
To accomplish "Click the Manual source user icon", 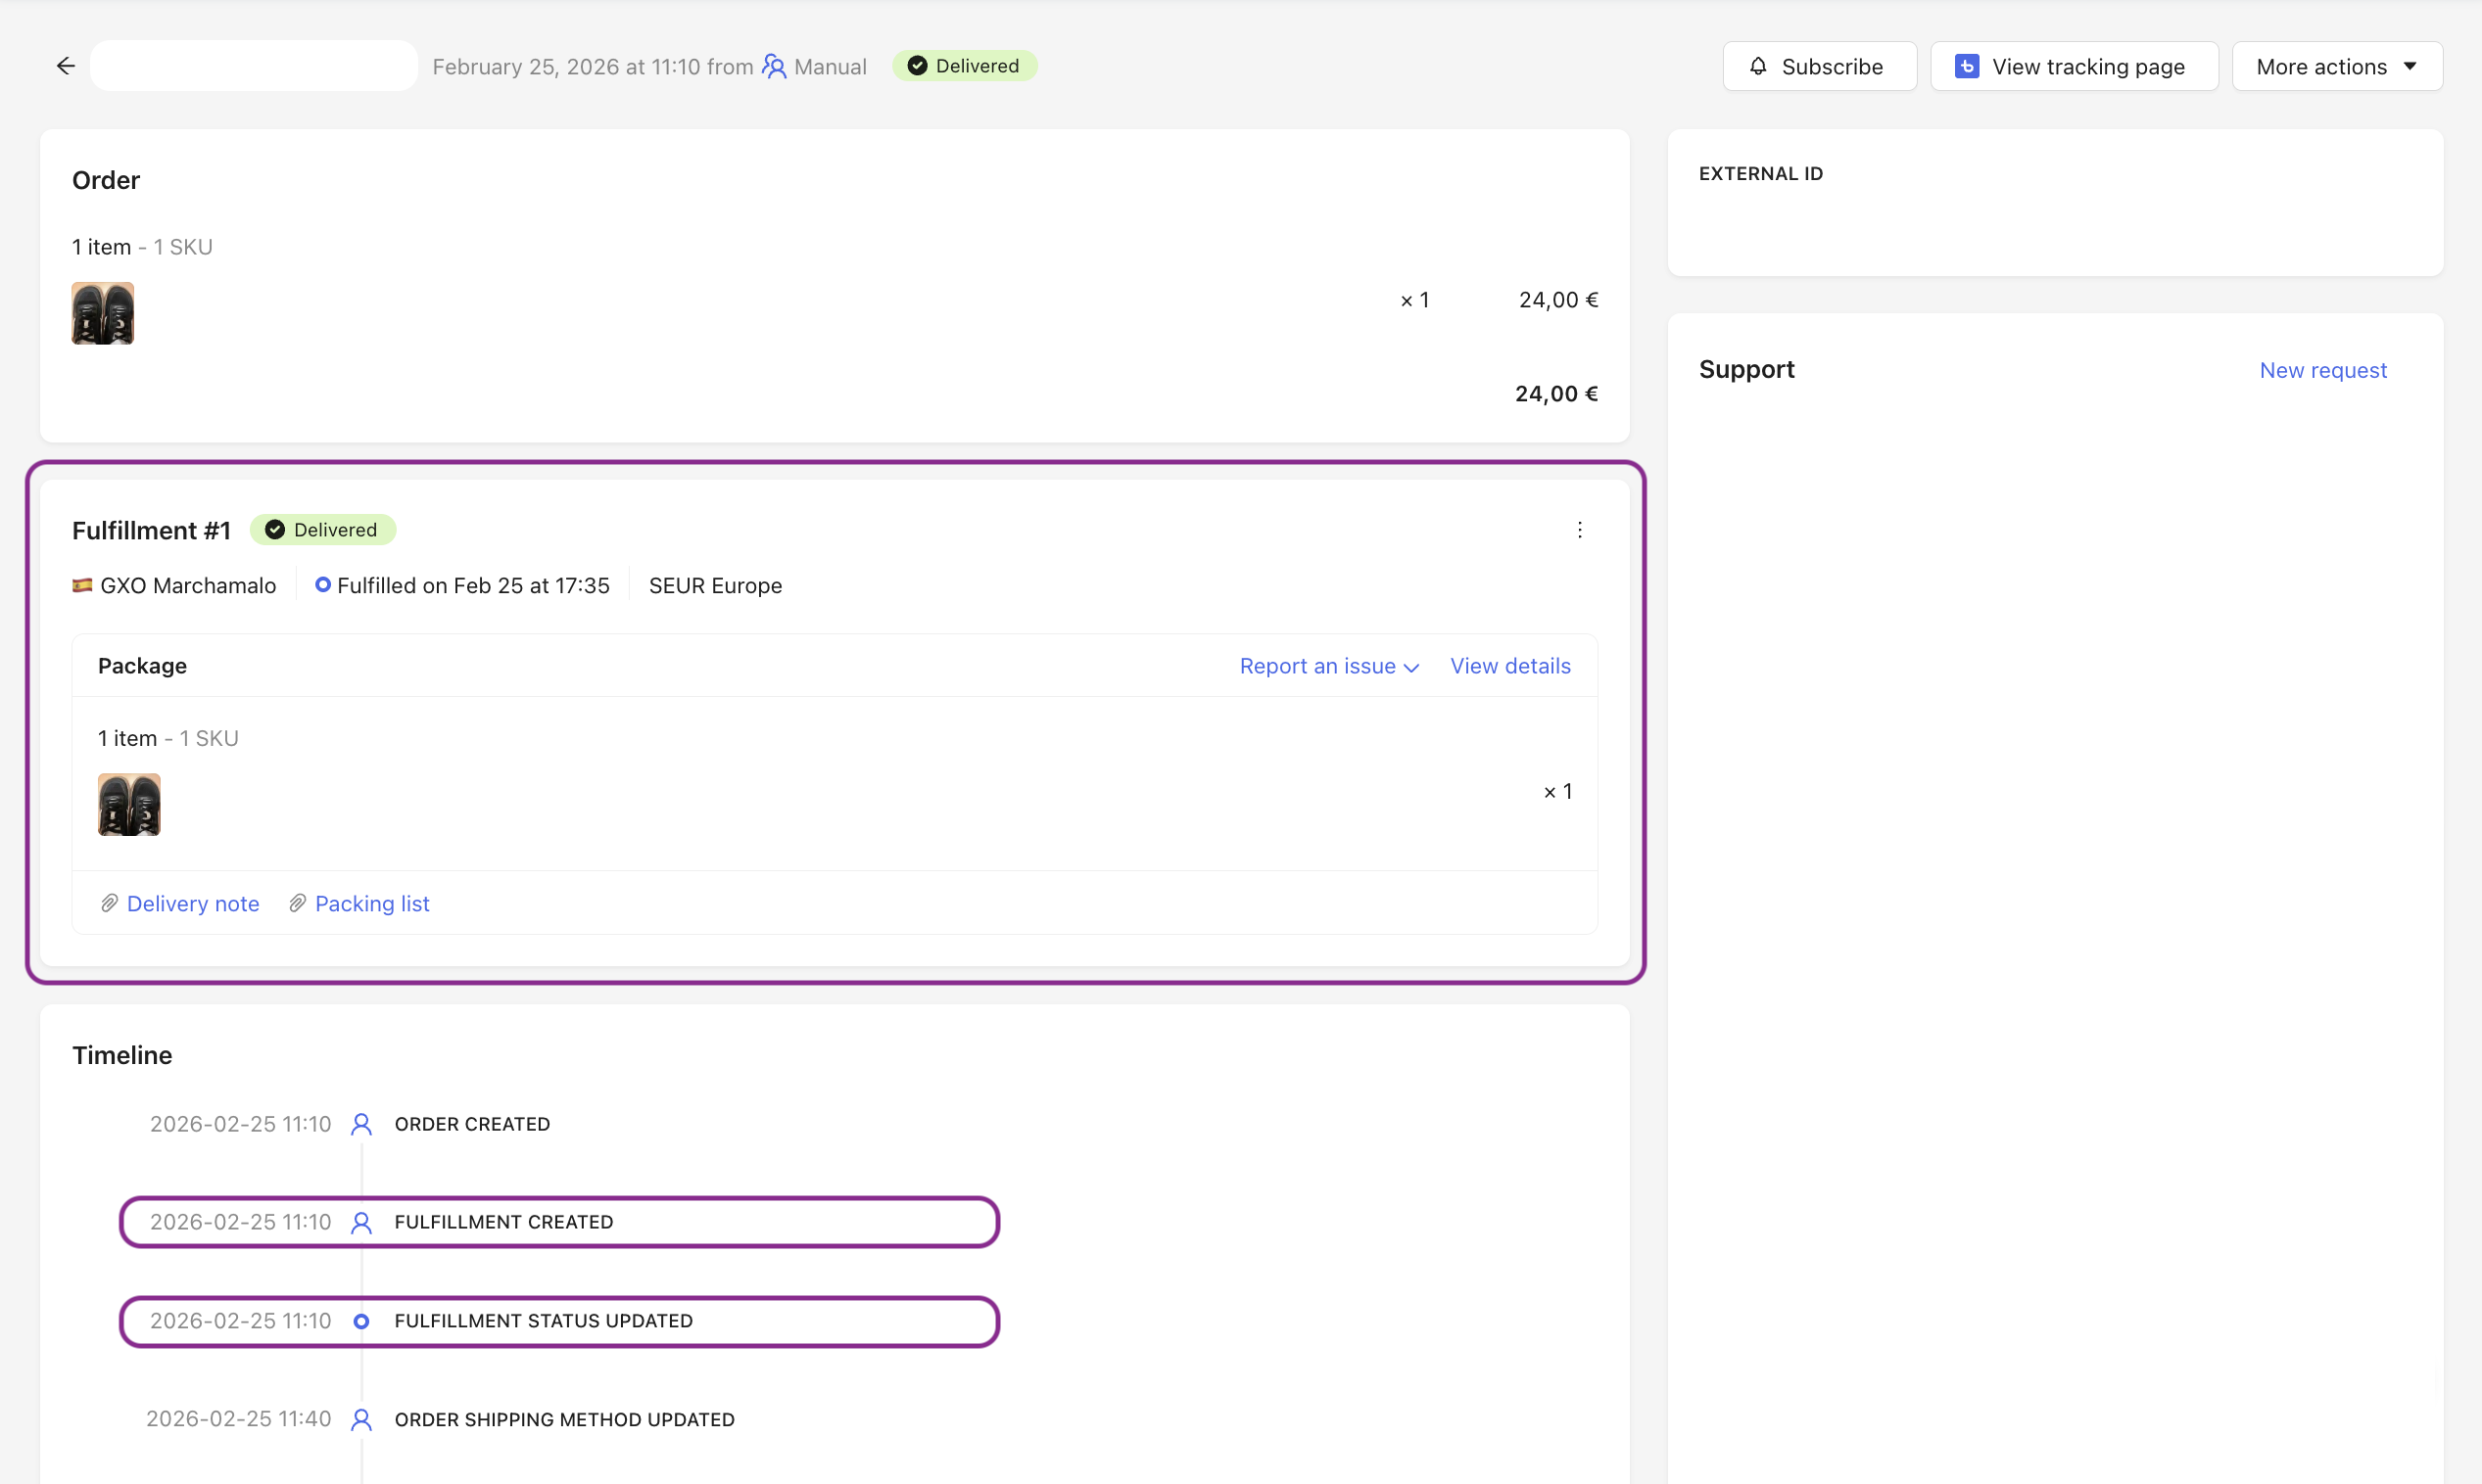I will click(775, 66).
